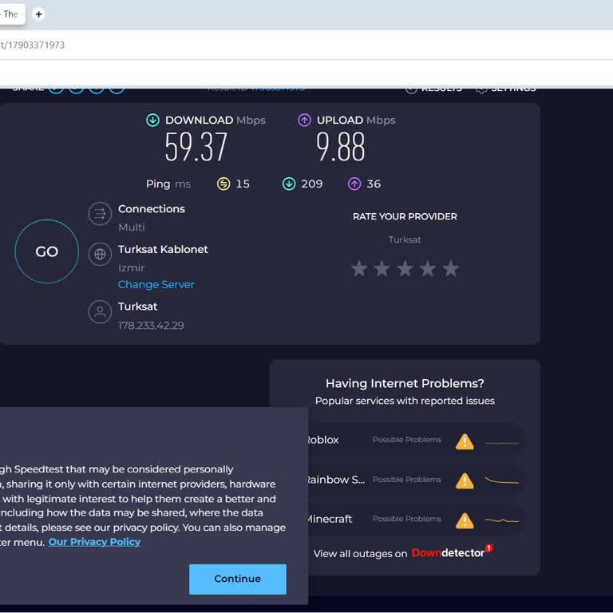
Task: Click the address bar URL field
Action: coord(306,45)
